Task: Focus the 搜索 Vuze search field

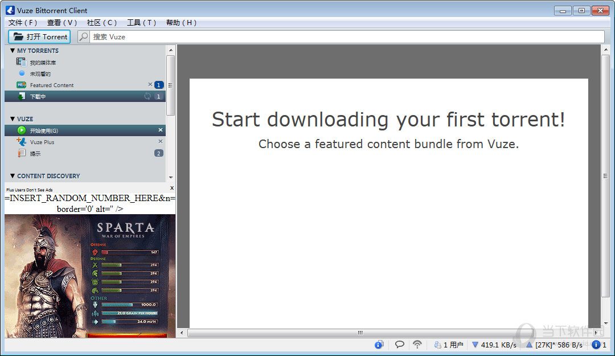Action: click(x=347, y=36)
